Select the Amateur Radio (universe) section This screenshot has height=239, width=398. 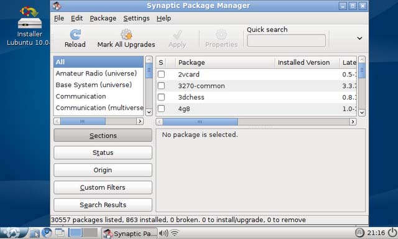98,73
